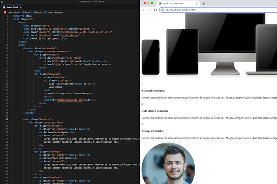Click the Data-driven decisions heading
This screenshot has height=184, width=277.
pyautogui.click(x=155, y=111)
